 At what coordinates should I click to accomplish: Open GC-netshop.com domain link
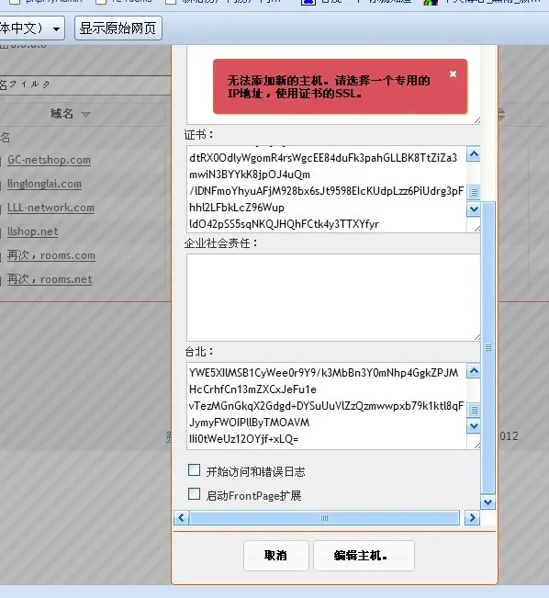(50, 160)
